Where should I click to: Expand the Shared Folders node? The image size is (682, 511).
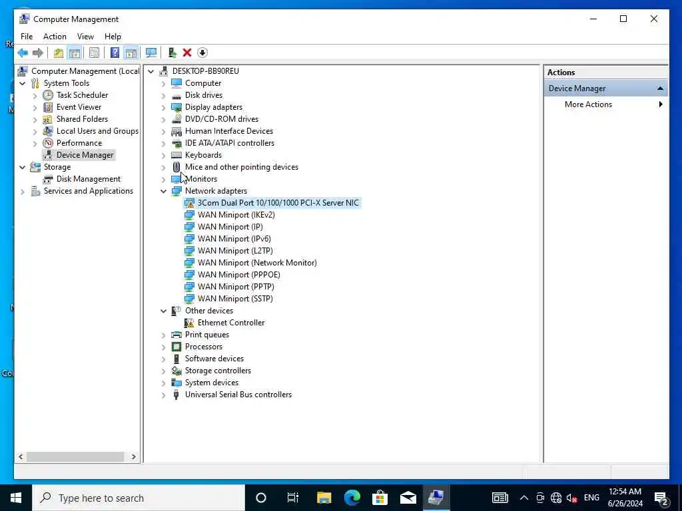pos(35,119)
